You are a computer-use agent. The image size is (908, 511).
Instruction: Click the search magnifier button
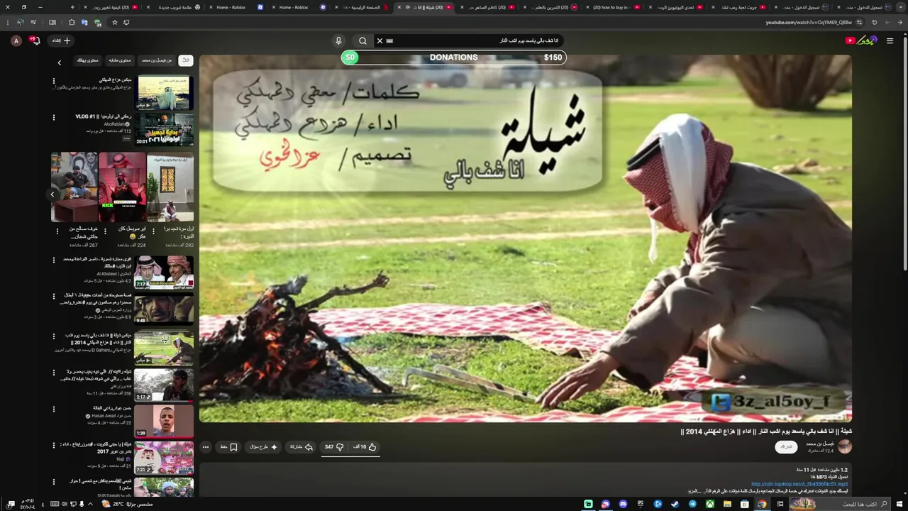362,40
